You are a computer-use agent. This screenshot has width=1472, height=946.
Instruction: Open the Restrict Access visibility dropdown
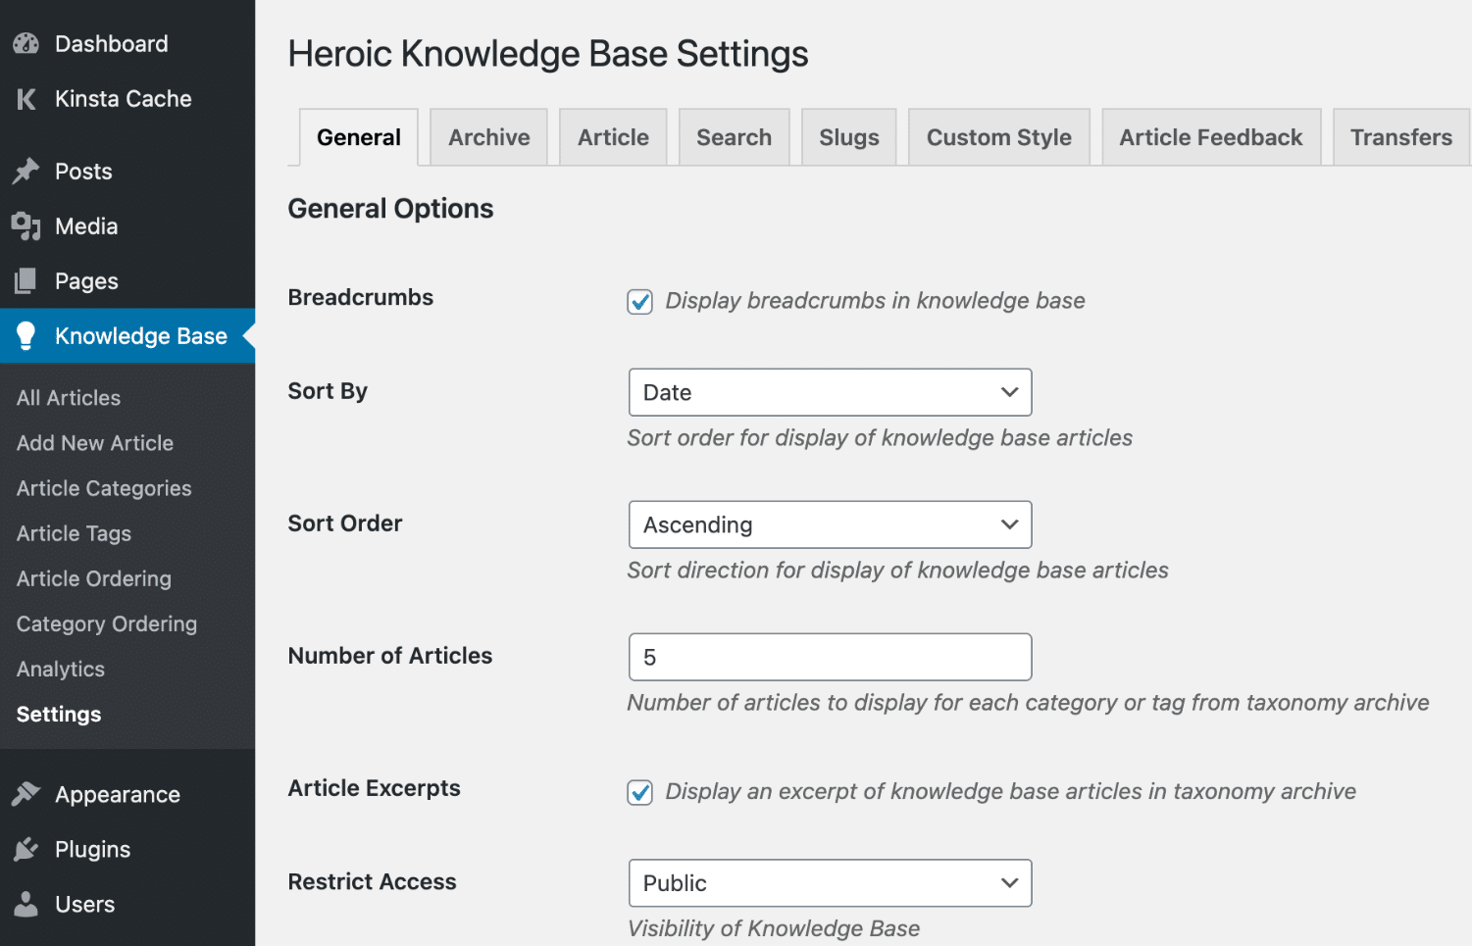pyautogui.click(x=829, y=882)
